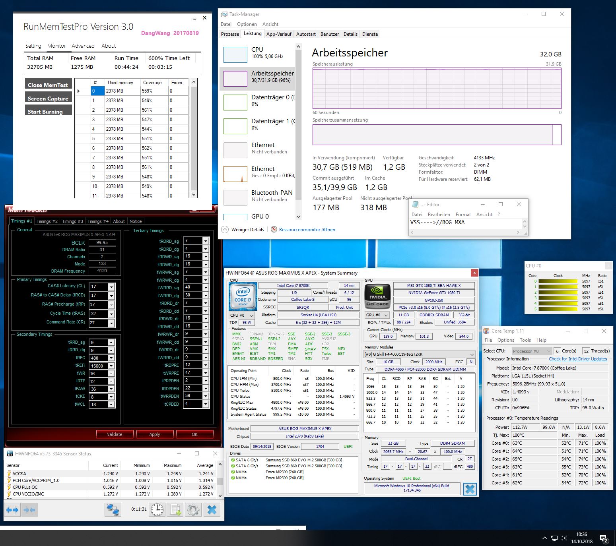Click the Apply button in MemTweakIt

point(155,434)
